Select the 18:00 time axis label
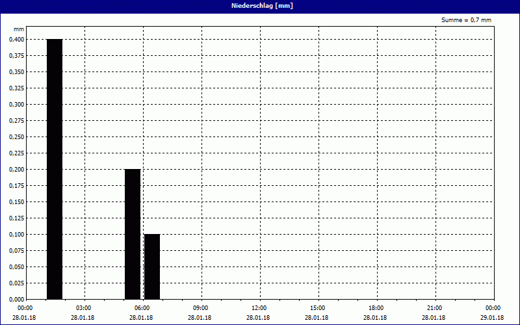 coord(376,308)
